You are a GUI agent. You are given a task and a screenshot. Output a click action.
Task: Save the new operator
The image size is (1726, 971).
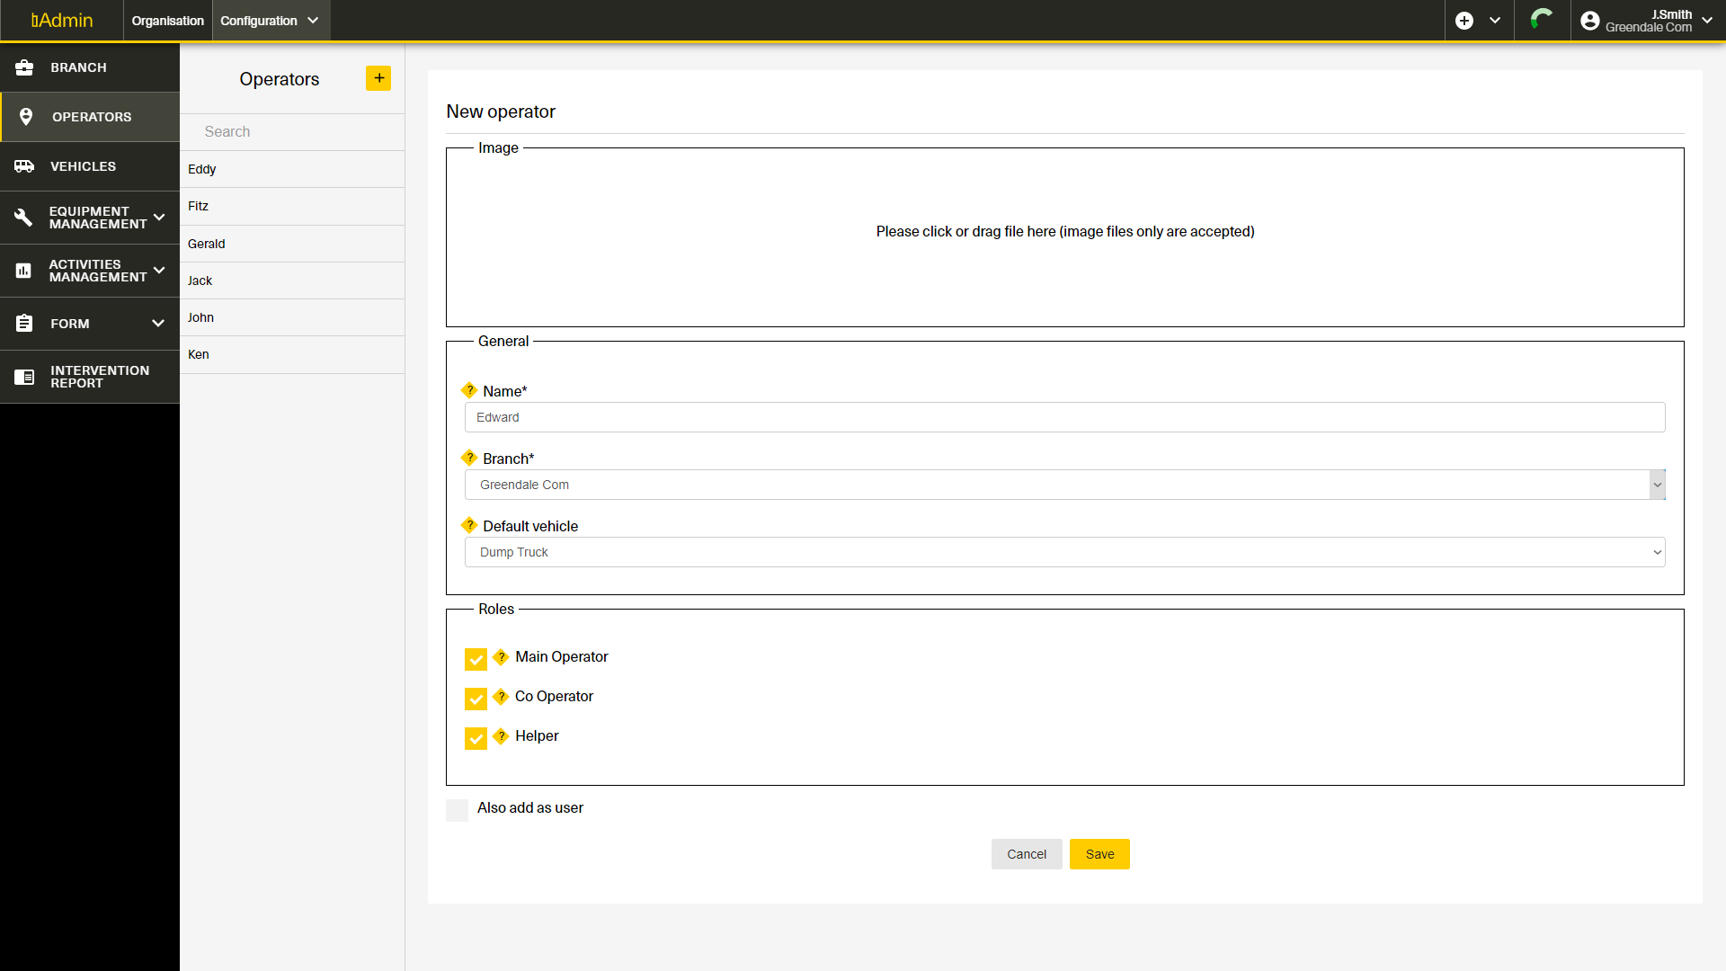click(1099, 854)
